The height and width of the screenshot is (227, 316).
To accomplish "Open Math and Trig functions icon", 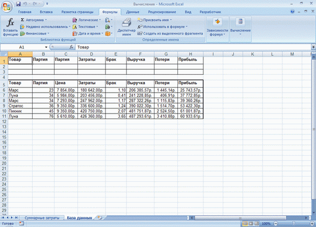I will [109, 27].
